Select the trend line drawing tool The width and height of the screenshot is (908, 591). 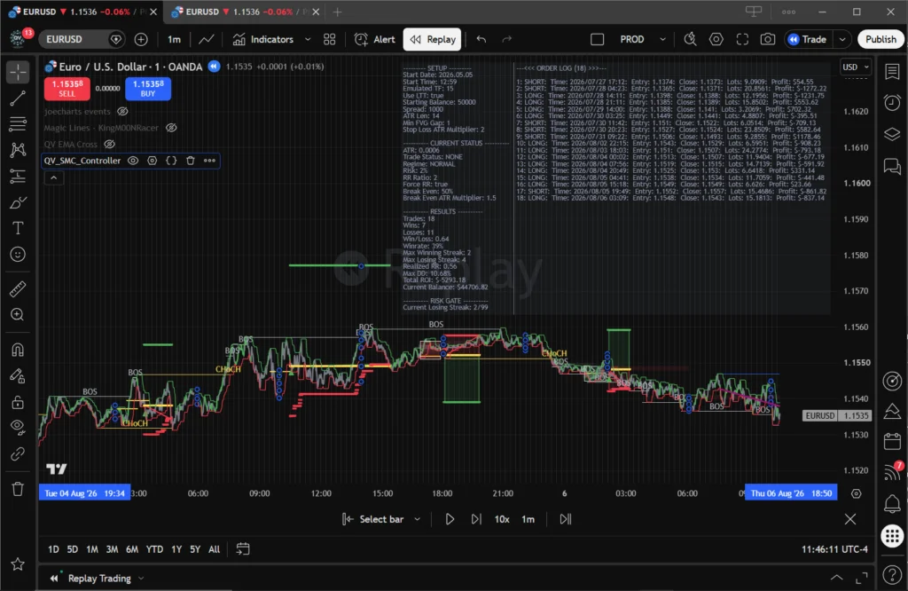18,98
